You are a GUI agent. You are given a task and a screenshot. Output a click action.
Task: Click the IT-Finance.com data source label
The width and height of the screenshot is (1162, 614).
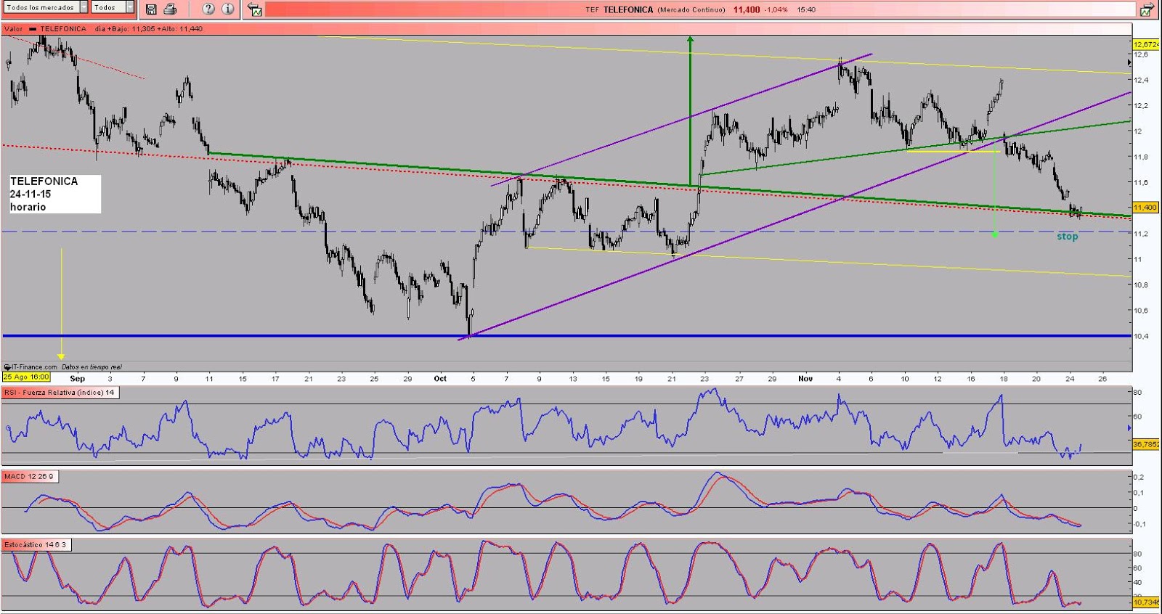coord(31,367)
